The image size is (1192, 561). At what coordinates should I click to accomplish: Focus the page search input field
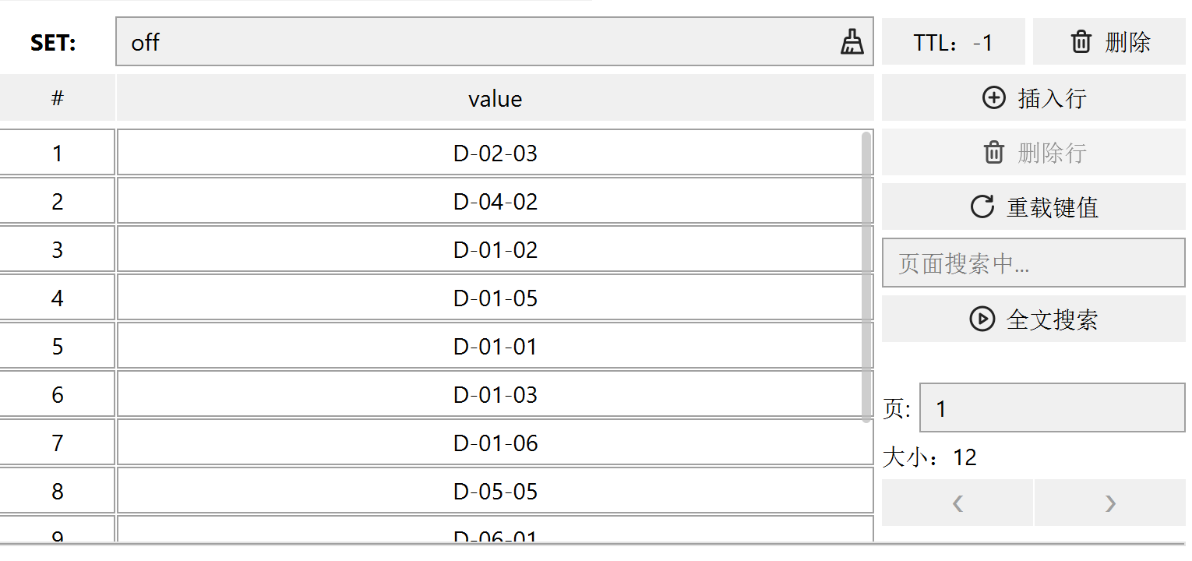point(1033,263)
